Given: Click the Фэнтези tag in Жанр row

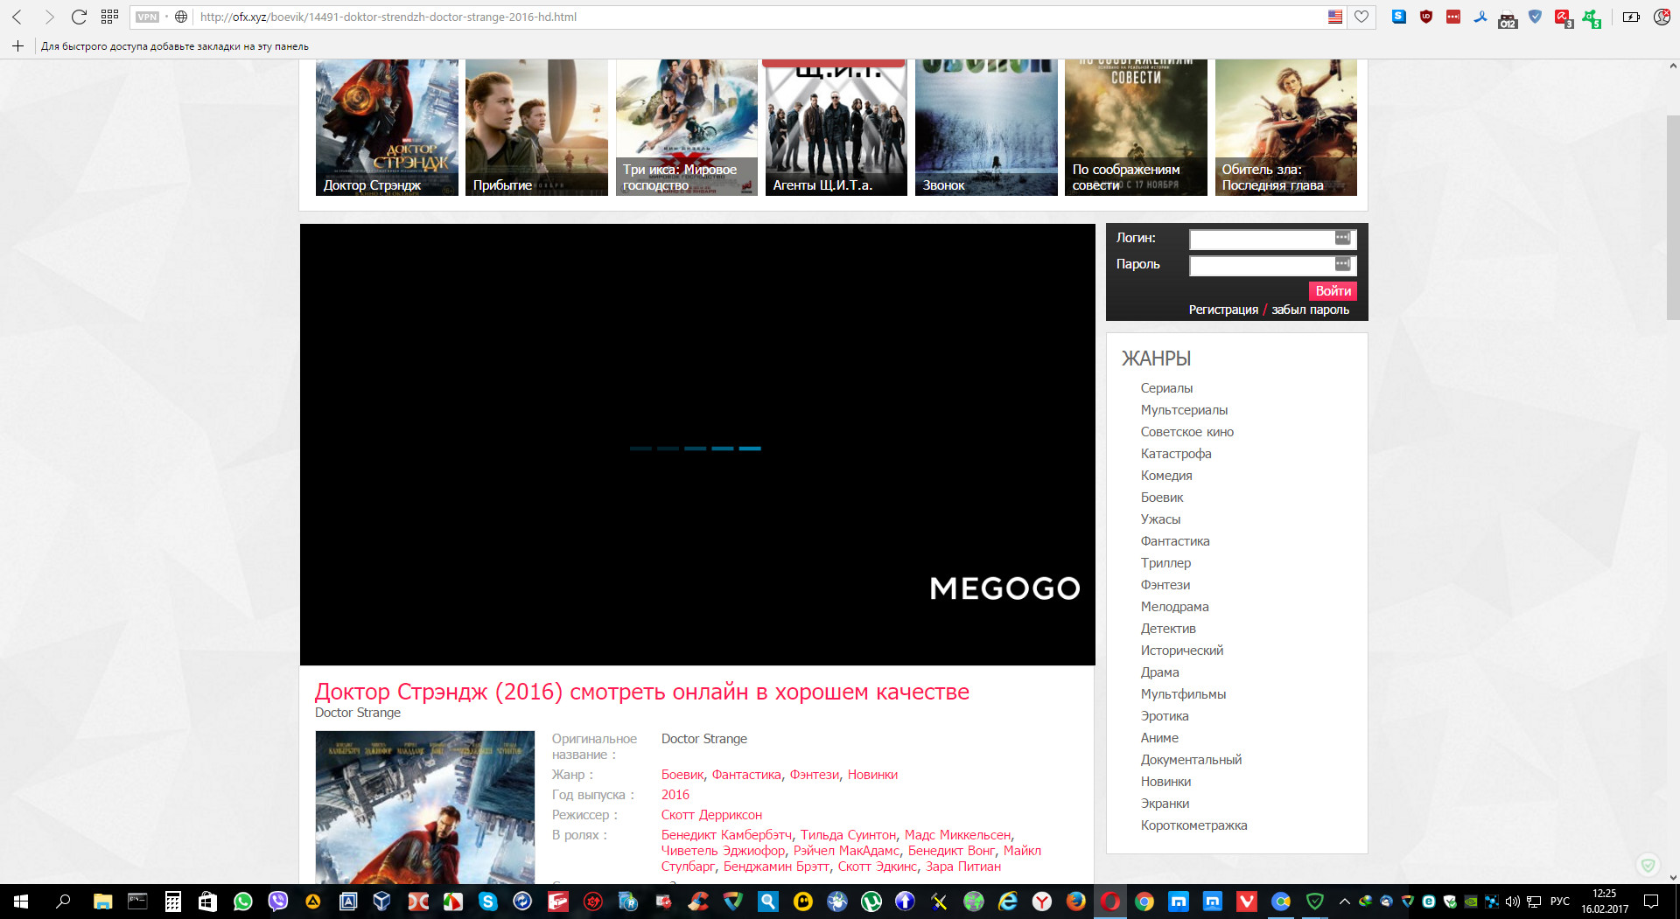Looking at the screenshot, I should pyautogui.click(x=815, y=775).
